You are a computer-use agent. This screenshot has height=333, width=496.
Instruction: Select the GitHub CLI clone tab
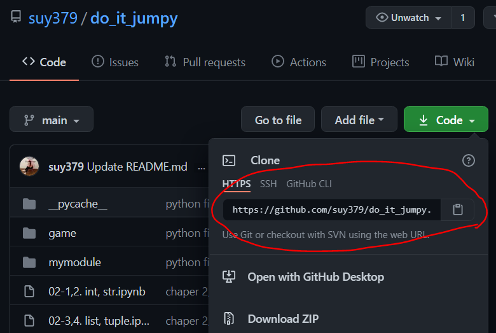click(x=309, y=184)
